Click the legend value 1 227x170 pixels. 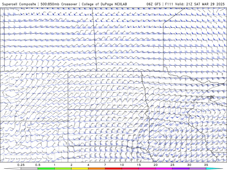(x=54, y=165)
